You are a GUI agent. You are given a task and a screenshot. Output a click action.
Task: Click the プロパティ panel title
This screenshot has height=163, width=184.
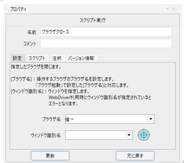(18, 9)
